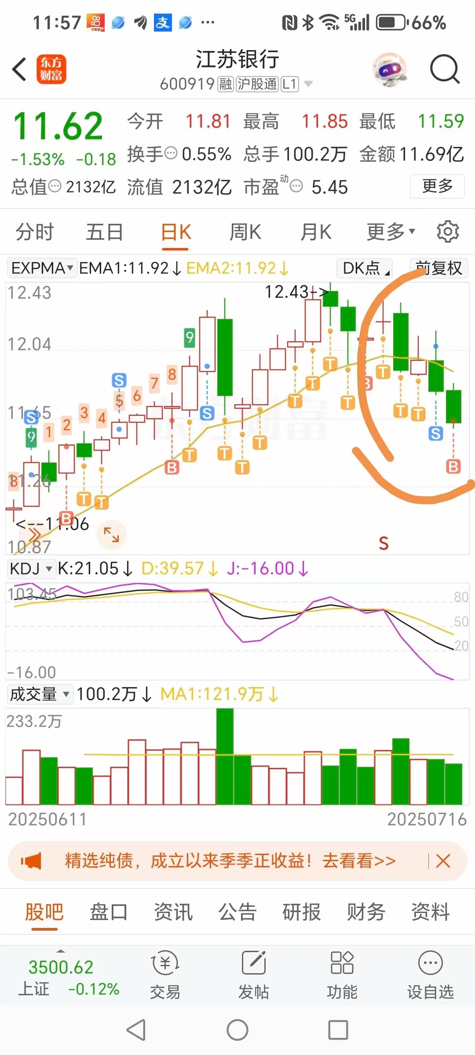Screen dimensions: 475x1055
Task: Tap the 交易 trade icon
Action: (x=165, y=964)
